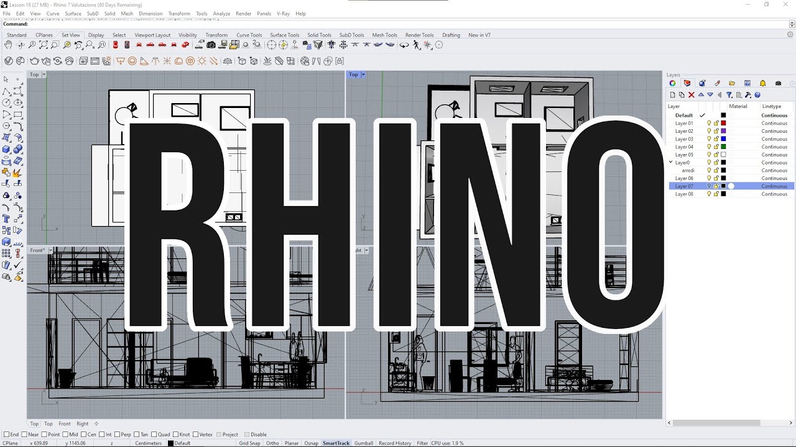The image size is (796, 447).
Task: Open the Notifications bell panel icon
Action: tap(762, 83)
